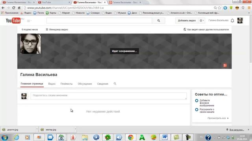The height and width of the screenshot is (141, 252).
Task: Open the downloaded file аватар.jpg
Action: click(x=56, y=130)
